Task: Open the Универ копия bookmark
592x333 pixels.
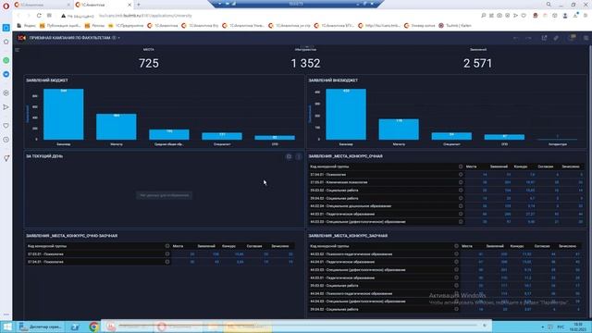Action: pos(420,26)
